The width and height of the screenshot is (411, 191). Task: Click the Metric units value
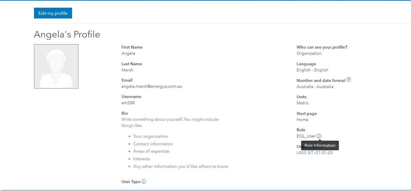[302, 103]
